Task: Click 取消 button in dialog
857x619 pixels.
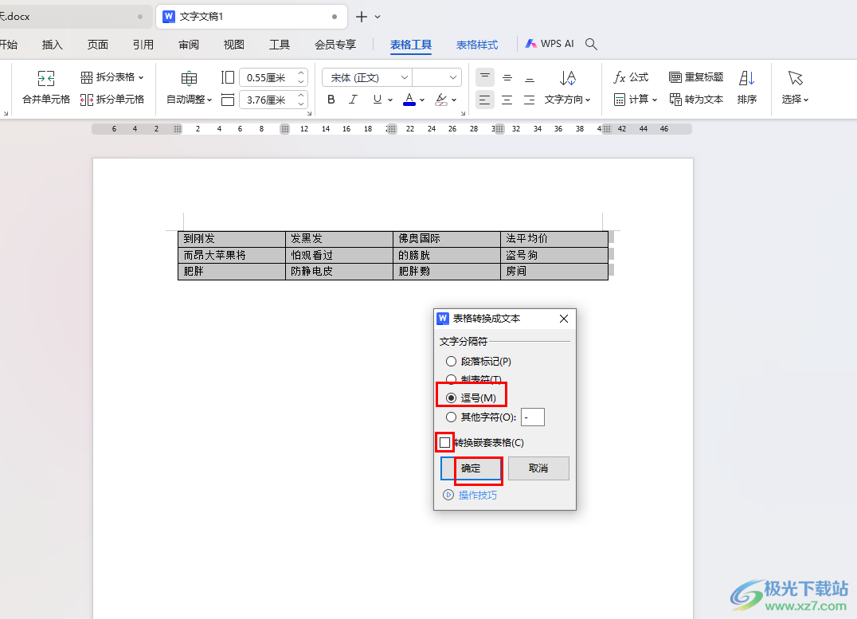Action: (538, 468)
